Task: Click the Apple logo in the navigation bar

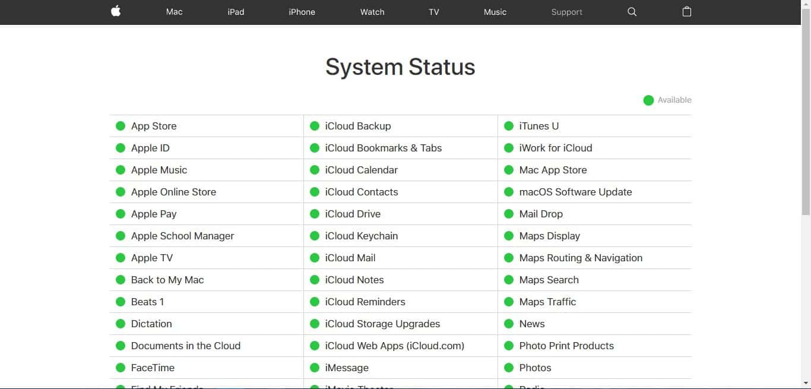Action: pyautogui.click(x=116, y=12)
